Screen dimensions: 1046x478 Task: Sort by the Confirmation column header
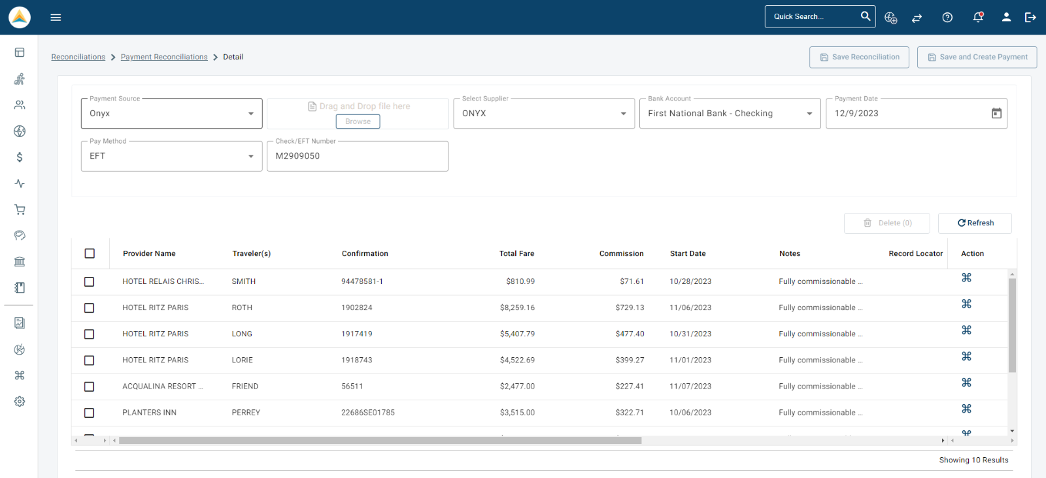365,253
